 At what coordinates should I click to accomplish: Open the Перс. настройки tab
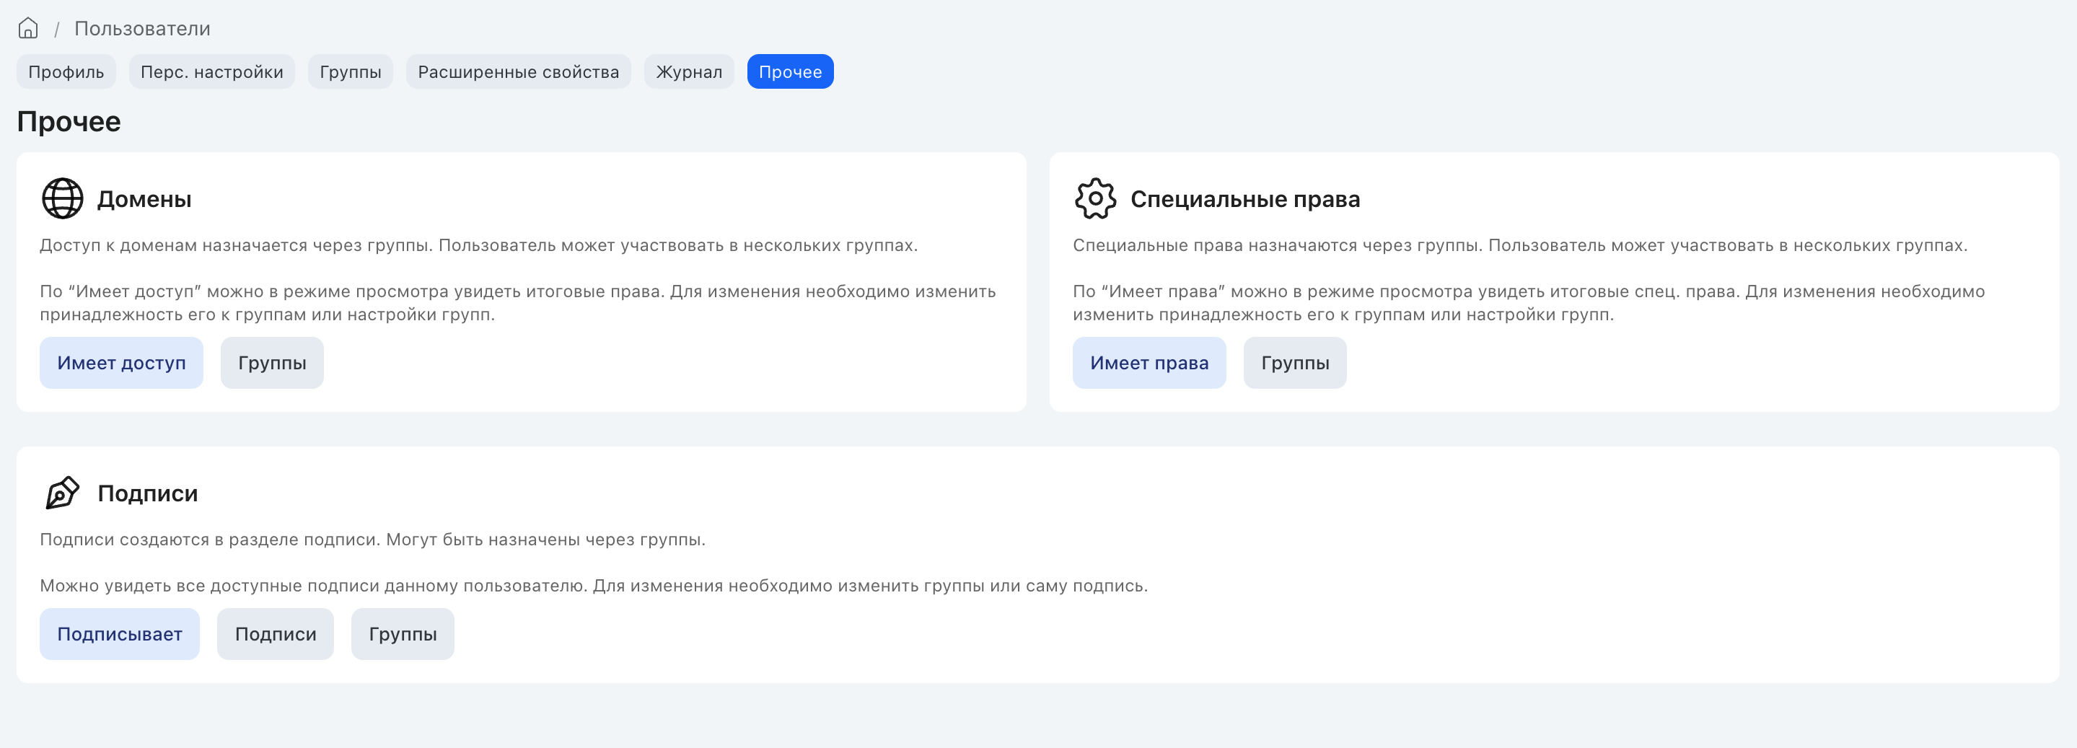click(212, 71)
